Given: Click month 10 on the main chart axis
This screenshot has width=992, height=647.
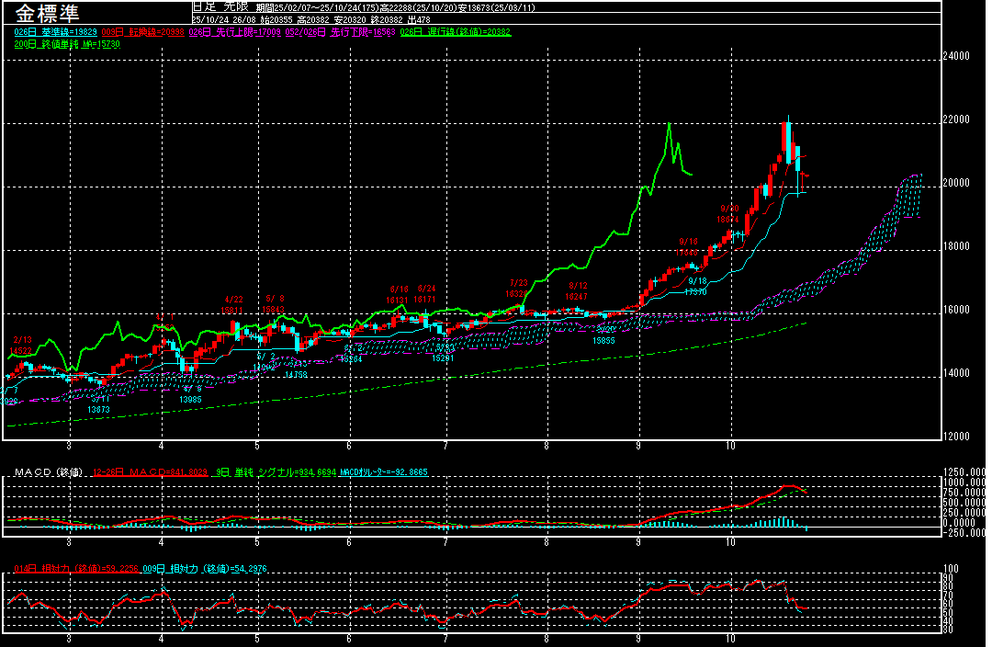Looking at the screenshot, I should coord(730,446).
